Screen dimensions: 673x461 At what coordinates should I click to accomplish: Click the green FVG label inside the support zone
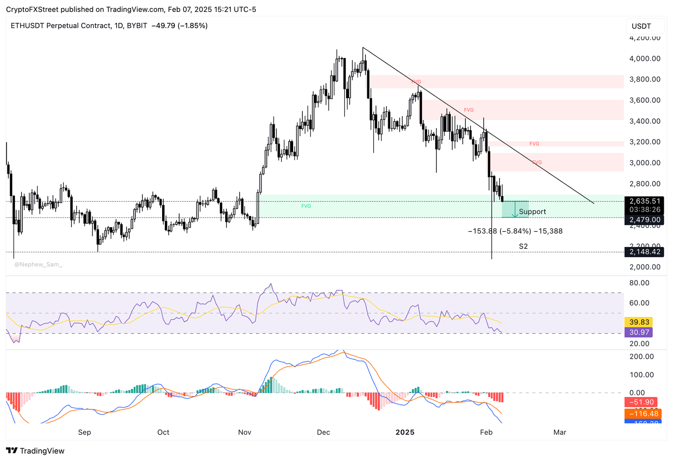tap(306, 205)
